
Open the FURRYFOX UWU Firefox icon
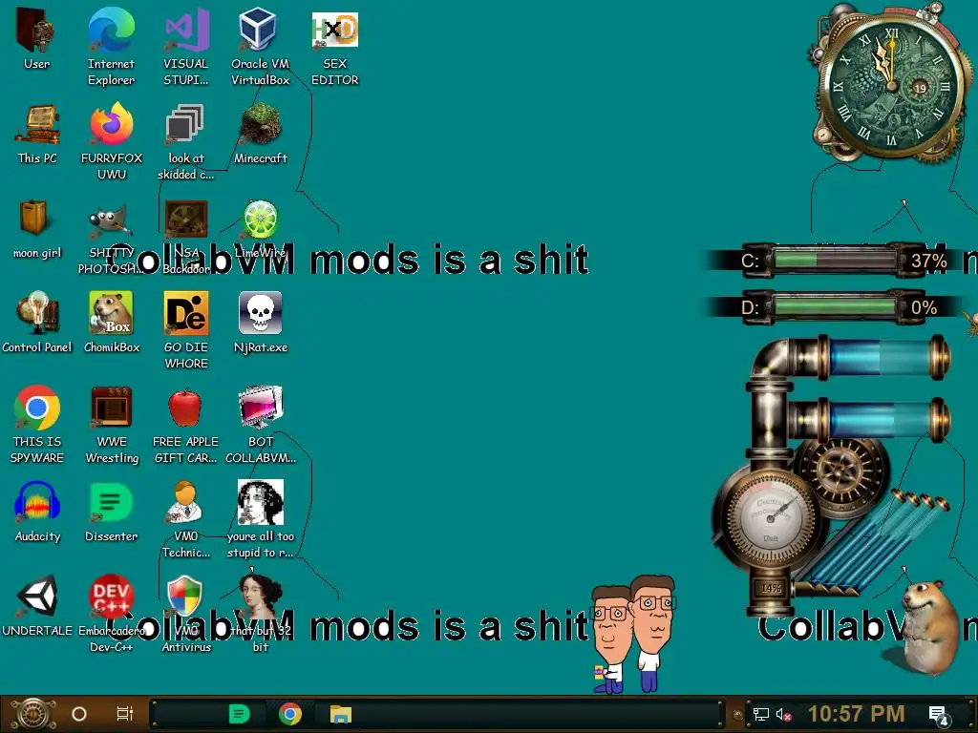pos(112,141)
